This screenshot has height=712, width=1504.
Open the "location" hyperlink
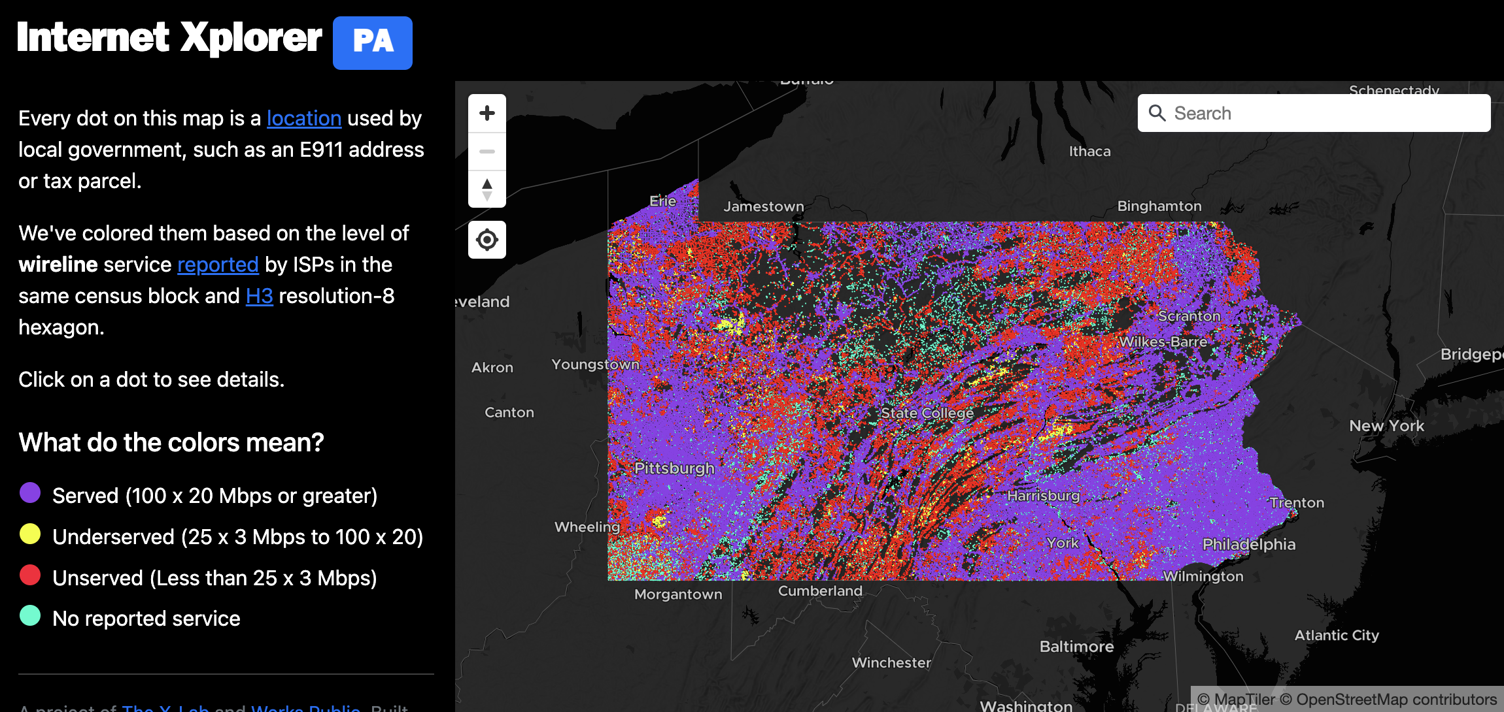303,118
